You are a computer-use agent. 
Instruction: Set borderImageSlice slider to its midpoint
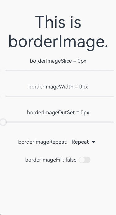(x=58, y=70)
